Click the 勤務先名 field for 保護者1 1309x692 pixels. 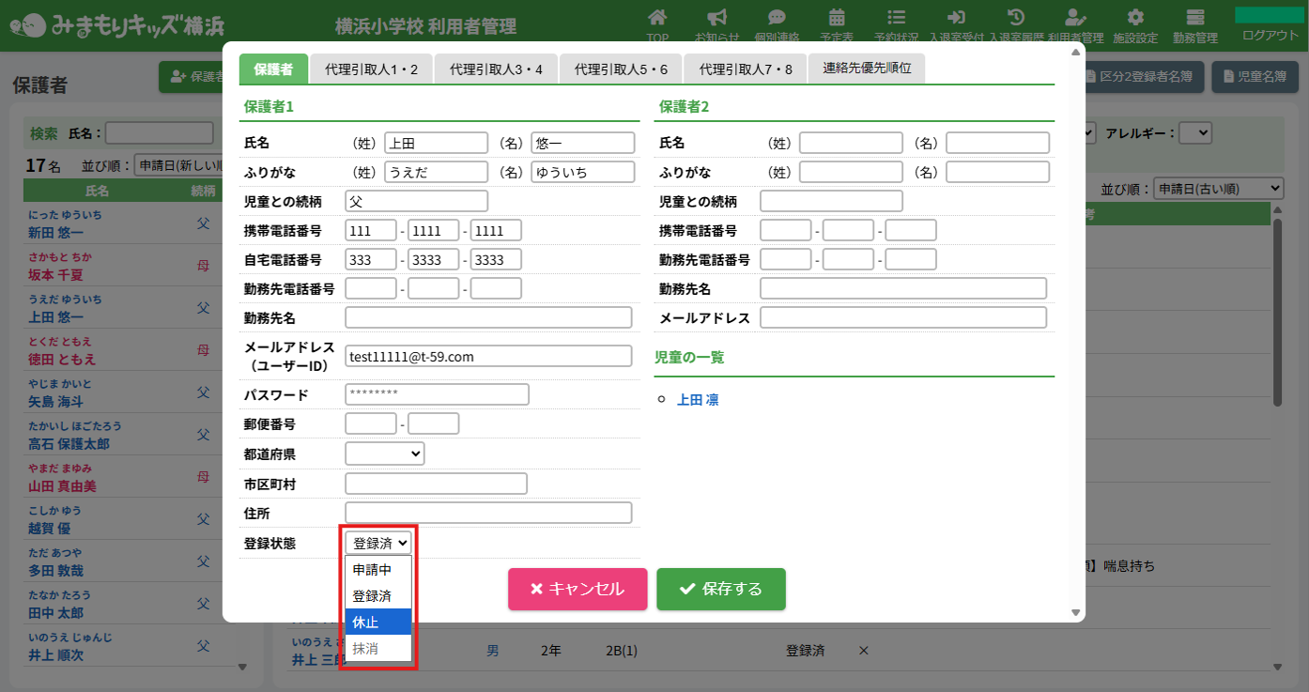tap(488, 317)
